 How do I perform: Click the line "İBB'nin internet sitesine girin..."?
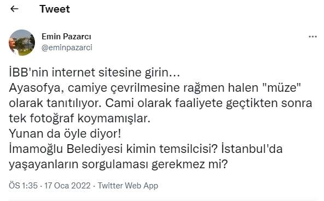(95, 73)
